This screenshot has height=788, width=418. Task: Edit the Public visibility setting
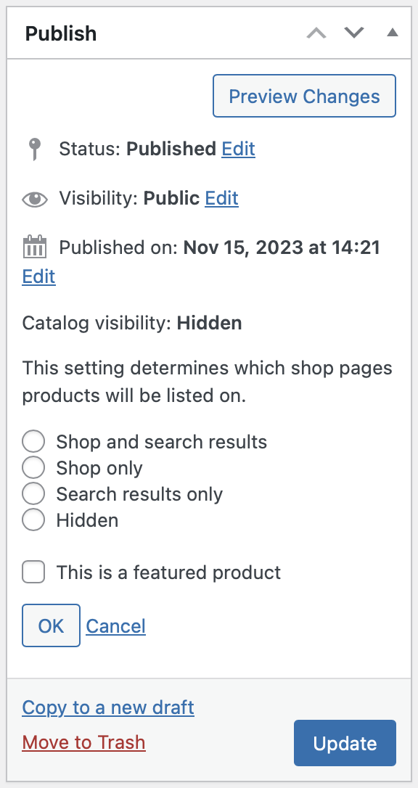point(221,198)
